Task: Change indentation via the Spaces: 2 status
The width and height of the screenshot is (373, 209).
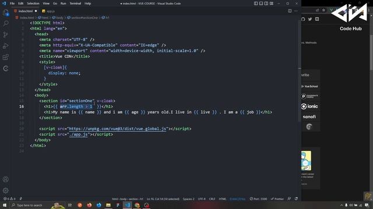Action: pos(188,199)
